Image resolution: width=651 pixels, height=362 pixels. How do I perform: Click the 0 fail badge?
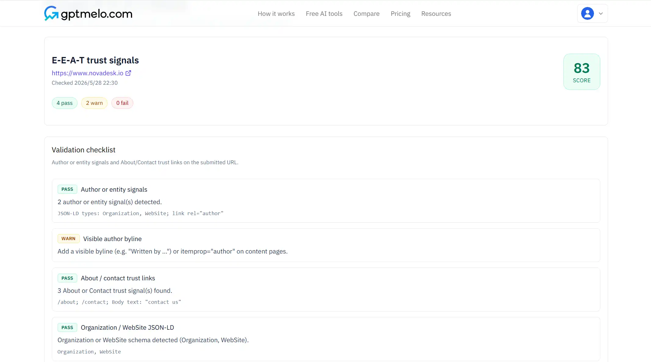coord(122,103)
